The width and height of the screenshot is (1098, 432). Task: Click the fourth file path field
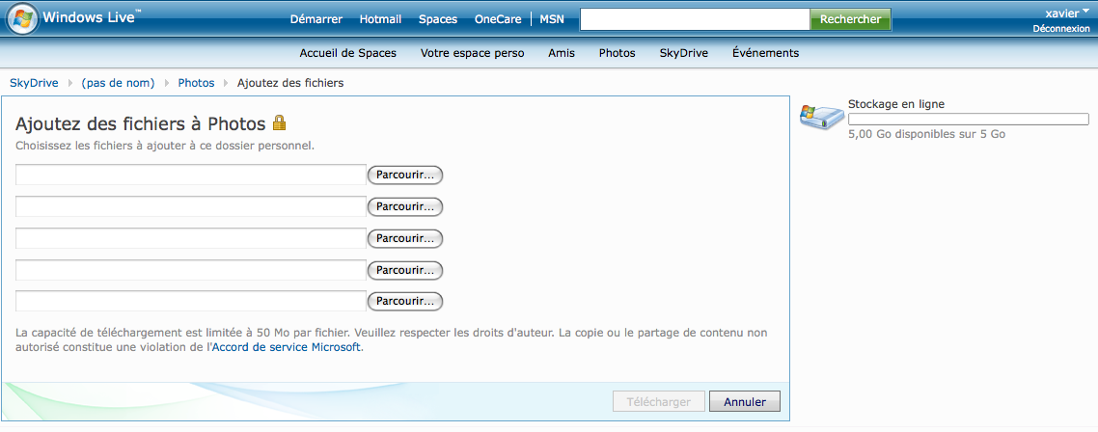190,270
